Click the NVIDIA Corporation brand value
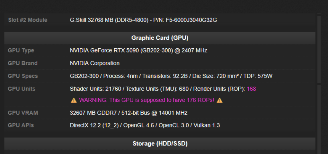Viewport: 328px width, 154px height. coord(94,63)
